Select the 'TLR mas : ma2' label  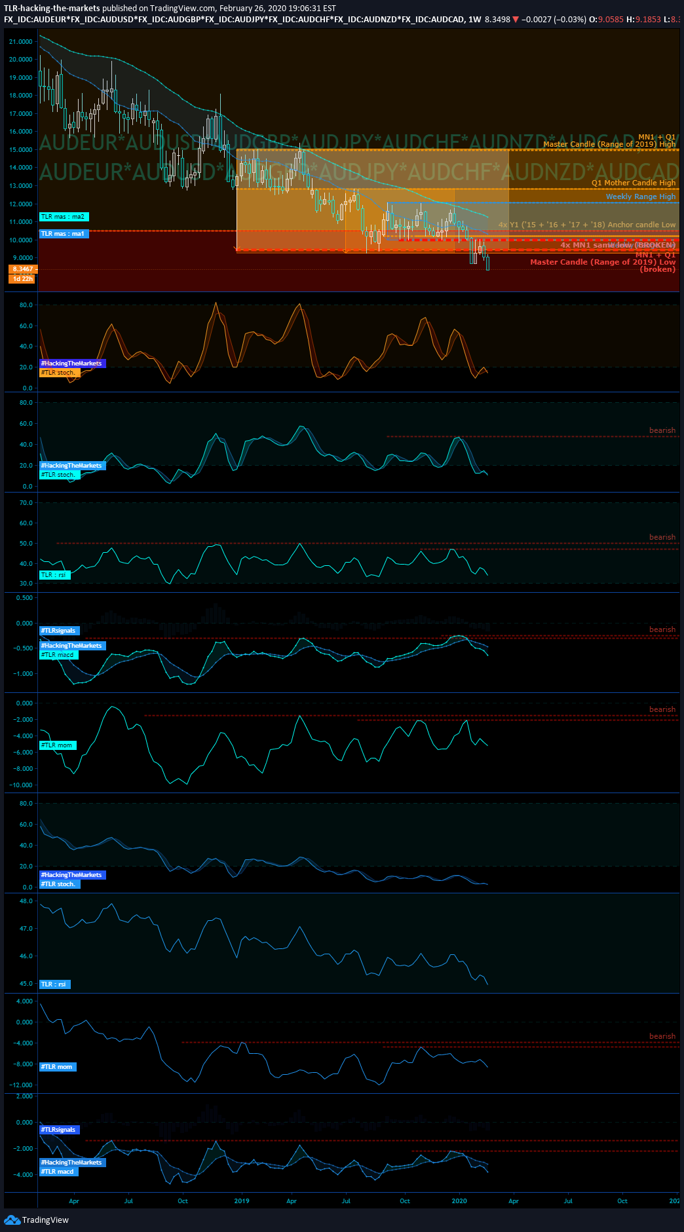click(63, 217)
